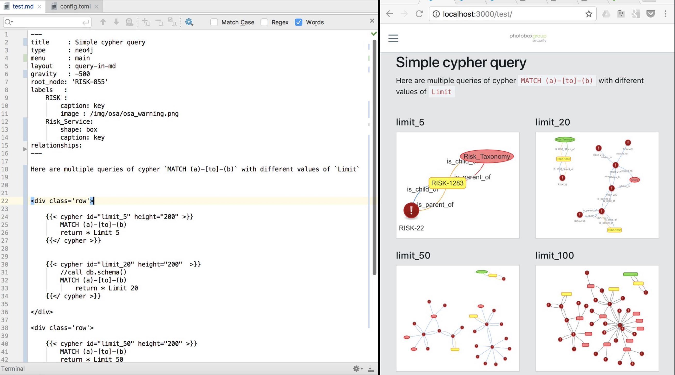The image size is (675, 375).
Task: Click the limit_100 graph thumbnail
Action: click(x=597, y=318)
